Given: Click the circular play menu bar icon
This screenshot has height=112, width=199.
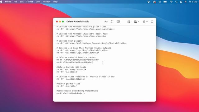Looking at the screenshot, I should (160, 2).
